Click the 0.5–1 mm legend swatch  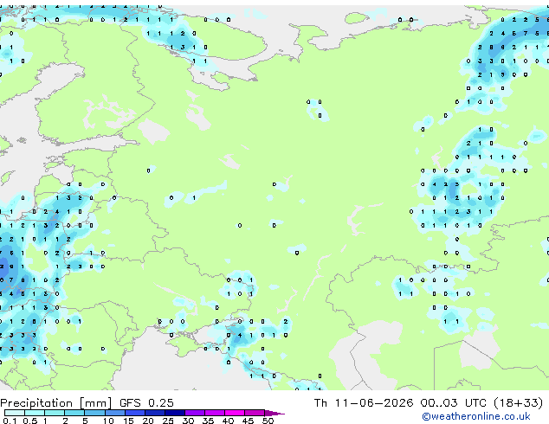tap(35, 413)
